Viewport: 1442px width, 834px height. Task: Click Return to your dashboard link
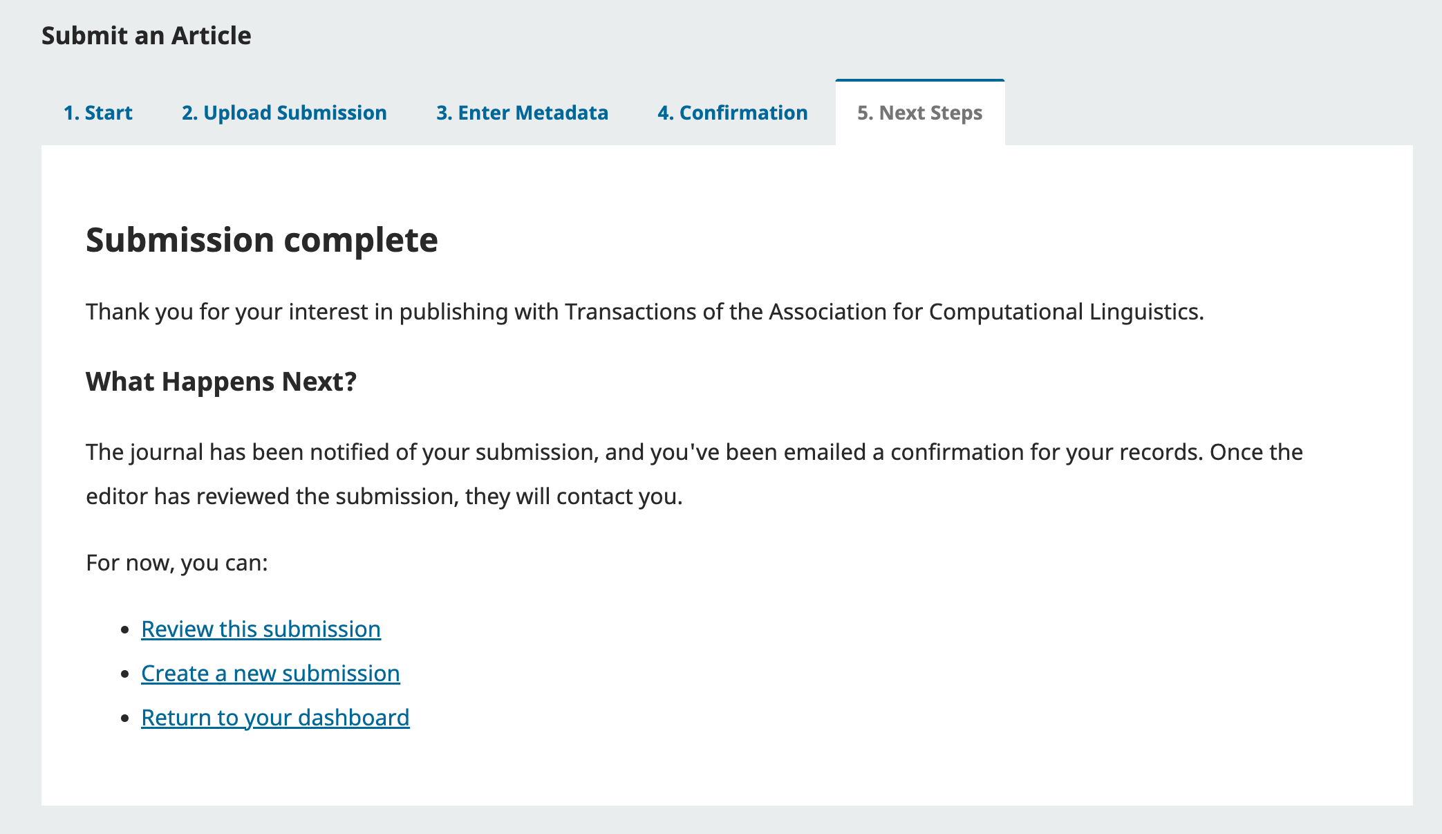point(275,718)
